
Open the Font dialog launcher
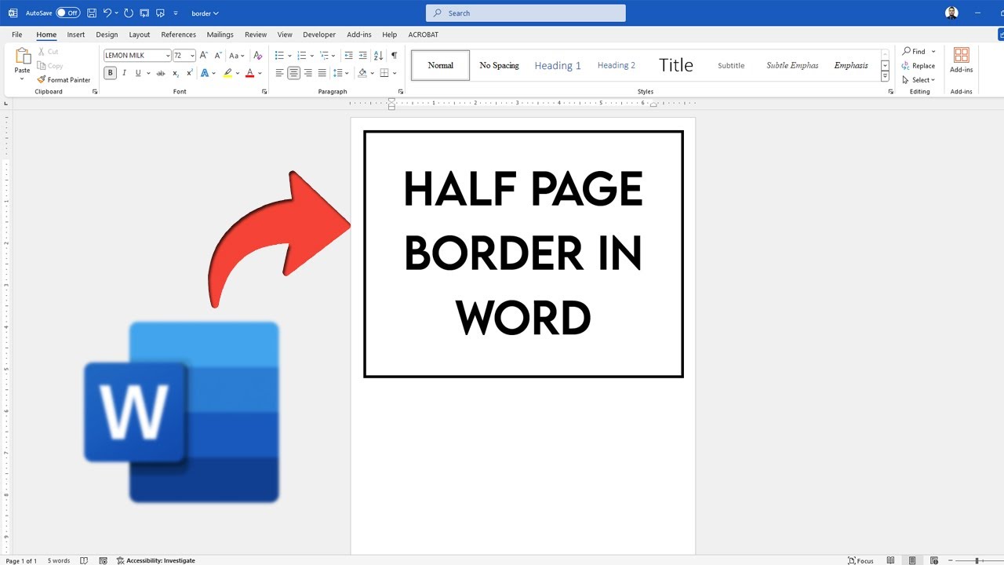click(264, 92)
